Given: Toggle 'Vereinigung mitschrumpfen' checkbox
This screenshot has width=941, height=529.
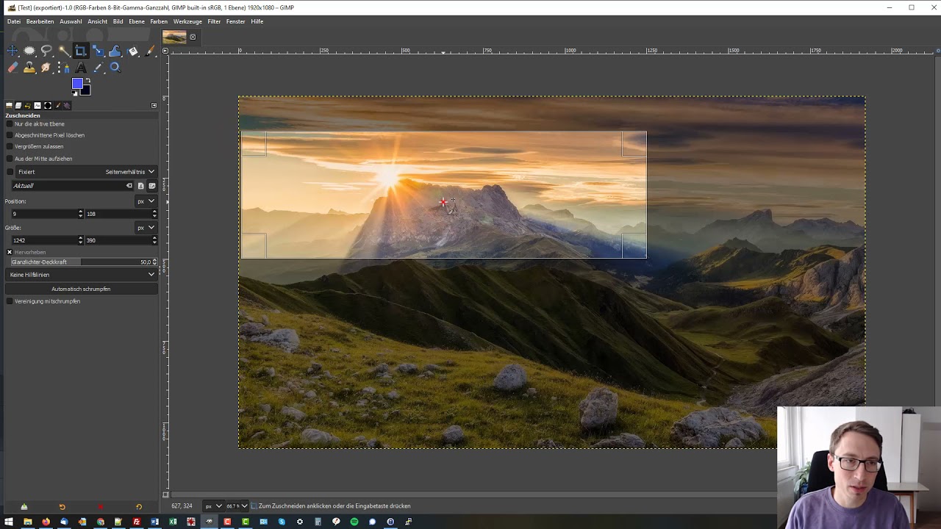Looking at the screenshot, I should click(x=10, y=301).
